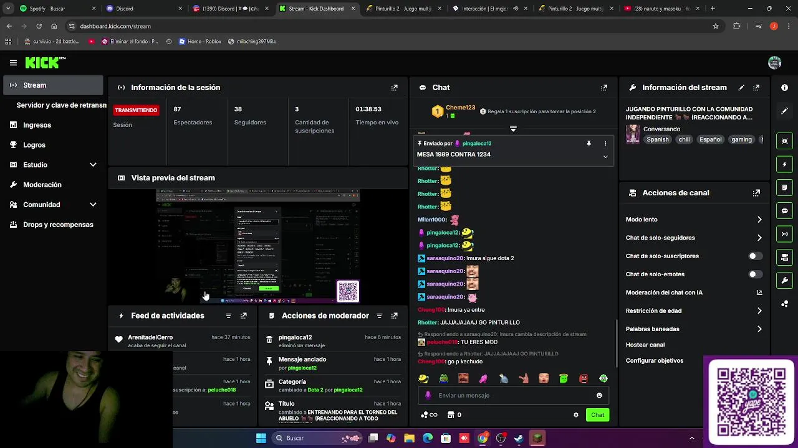Open Moderación del chat con IA
Screen dimensions: 798x448
point(694,292)
